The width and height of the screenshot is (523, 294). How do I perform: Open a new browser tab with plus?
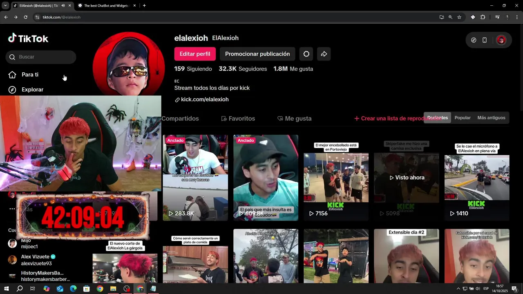(x=144, y=6)
